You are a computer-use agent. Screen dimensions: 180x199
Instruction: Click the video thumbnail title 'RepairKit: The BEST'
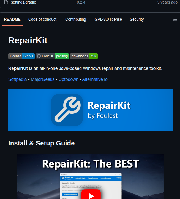(x=91, y=164)
